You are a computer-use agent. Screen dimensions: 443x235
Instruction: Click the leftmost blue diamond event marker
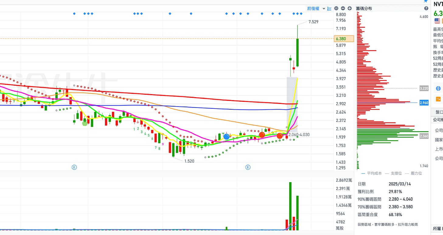tap(74, 14)
